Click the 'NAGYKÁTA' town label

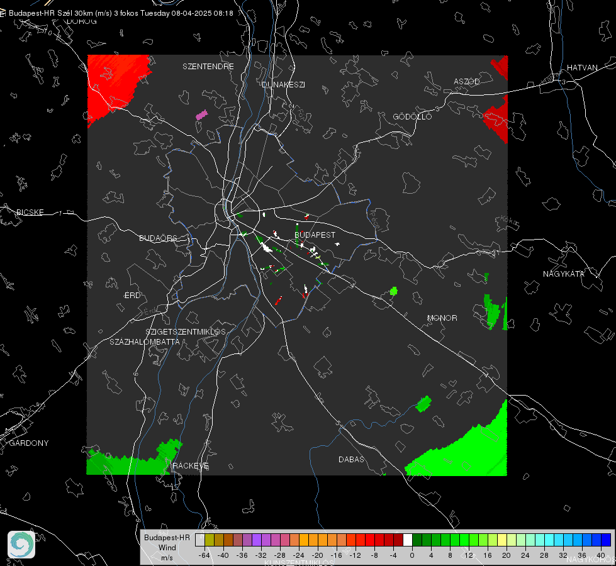point(564,274)
